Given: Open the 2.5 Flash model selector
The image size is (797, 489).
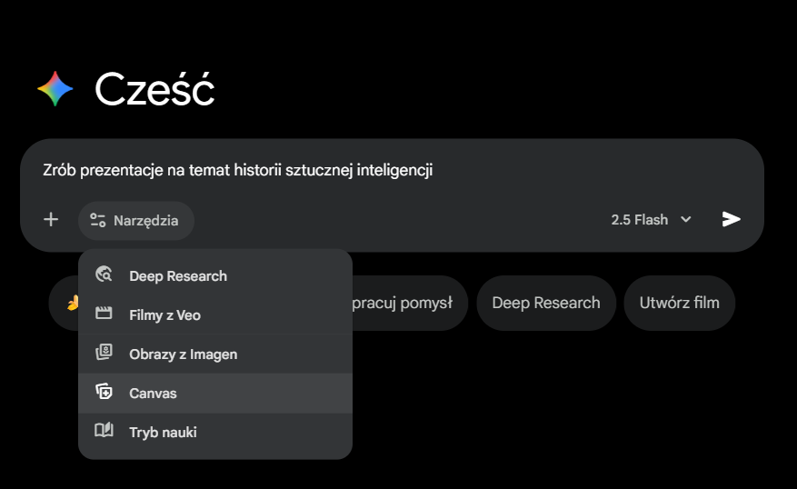Looking at the screenshot, I should click(x=640, y=219).
